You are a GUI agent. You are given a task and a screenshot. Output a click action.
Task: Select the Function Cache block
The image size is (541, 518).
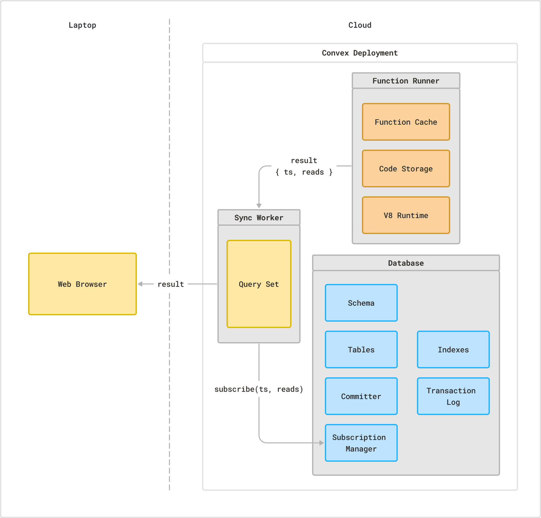(x=405, y=122)
